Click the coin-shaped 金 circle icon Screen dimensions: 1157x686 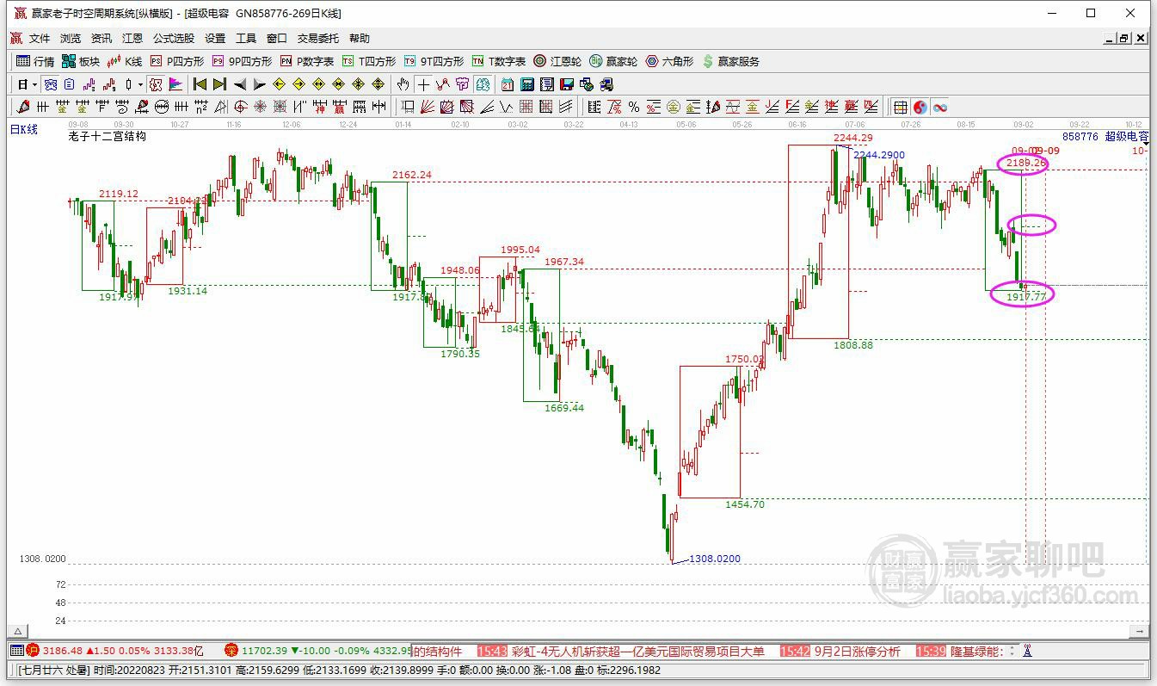pos(674,107)
